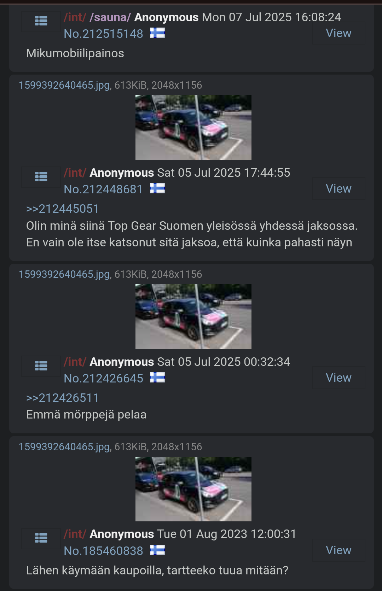This screenshot has height=591, width=382.
Task: Click Finland flag next to No.212515148
Action: click(x=157, y=33)
